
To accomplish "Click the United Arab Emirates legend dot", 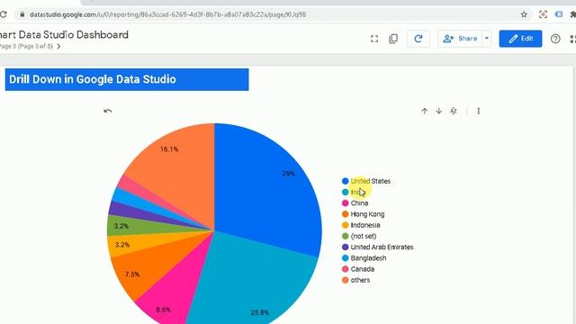I will click(x=345, y=247).
